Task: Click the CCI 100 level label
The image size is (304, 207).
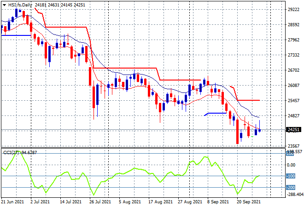Action: 290,154
